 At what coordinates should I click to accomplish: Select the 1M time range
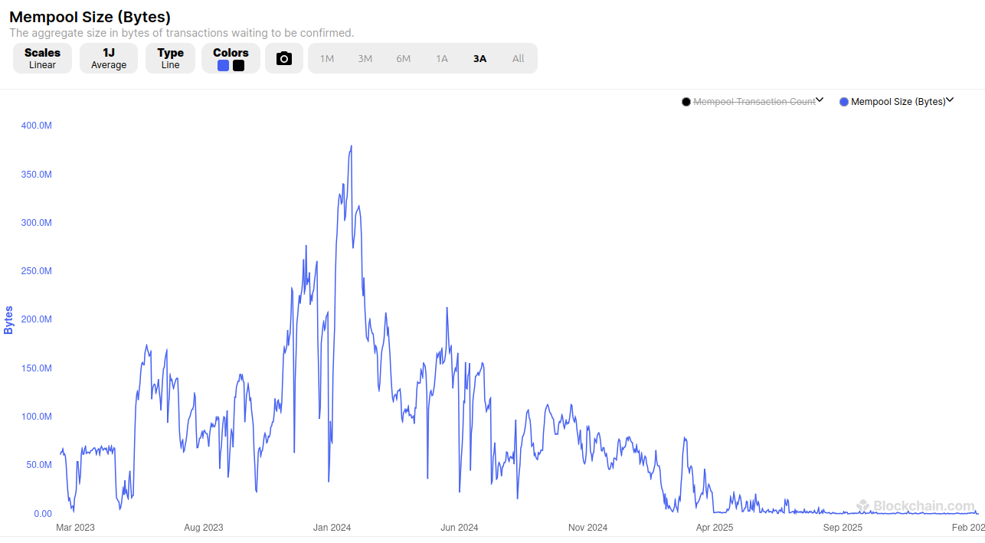327,59
